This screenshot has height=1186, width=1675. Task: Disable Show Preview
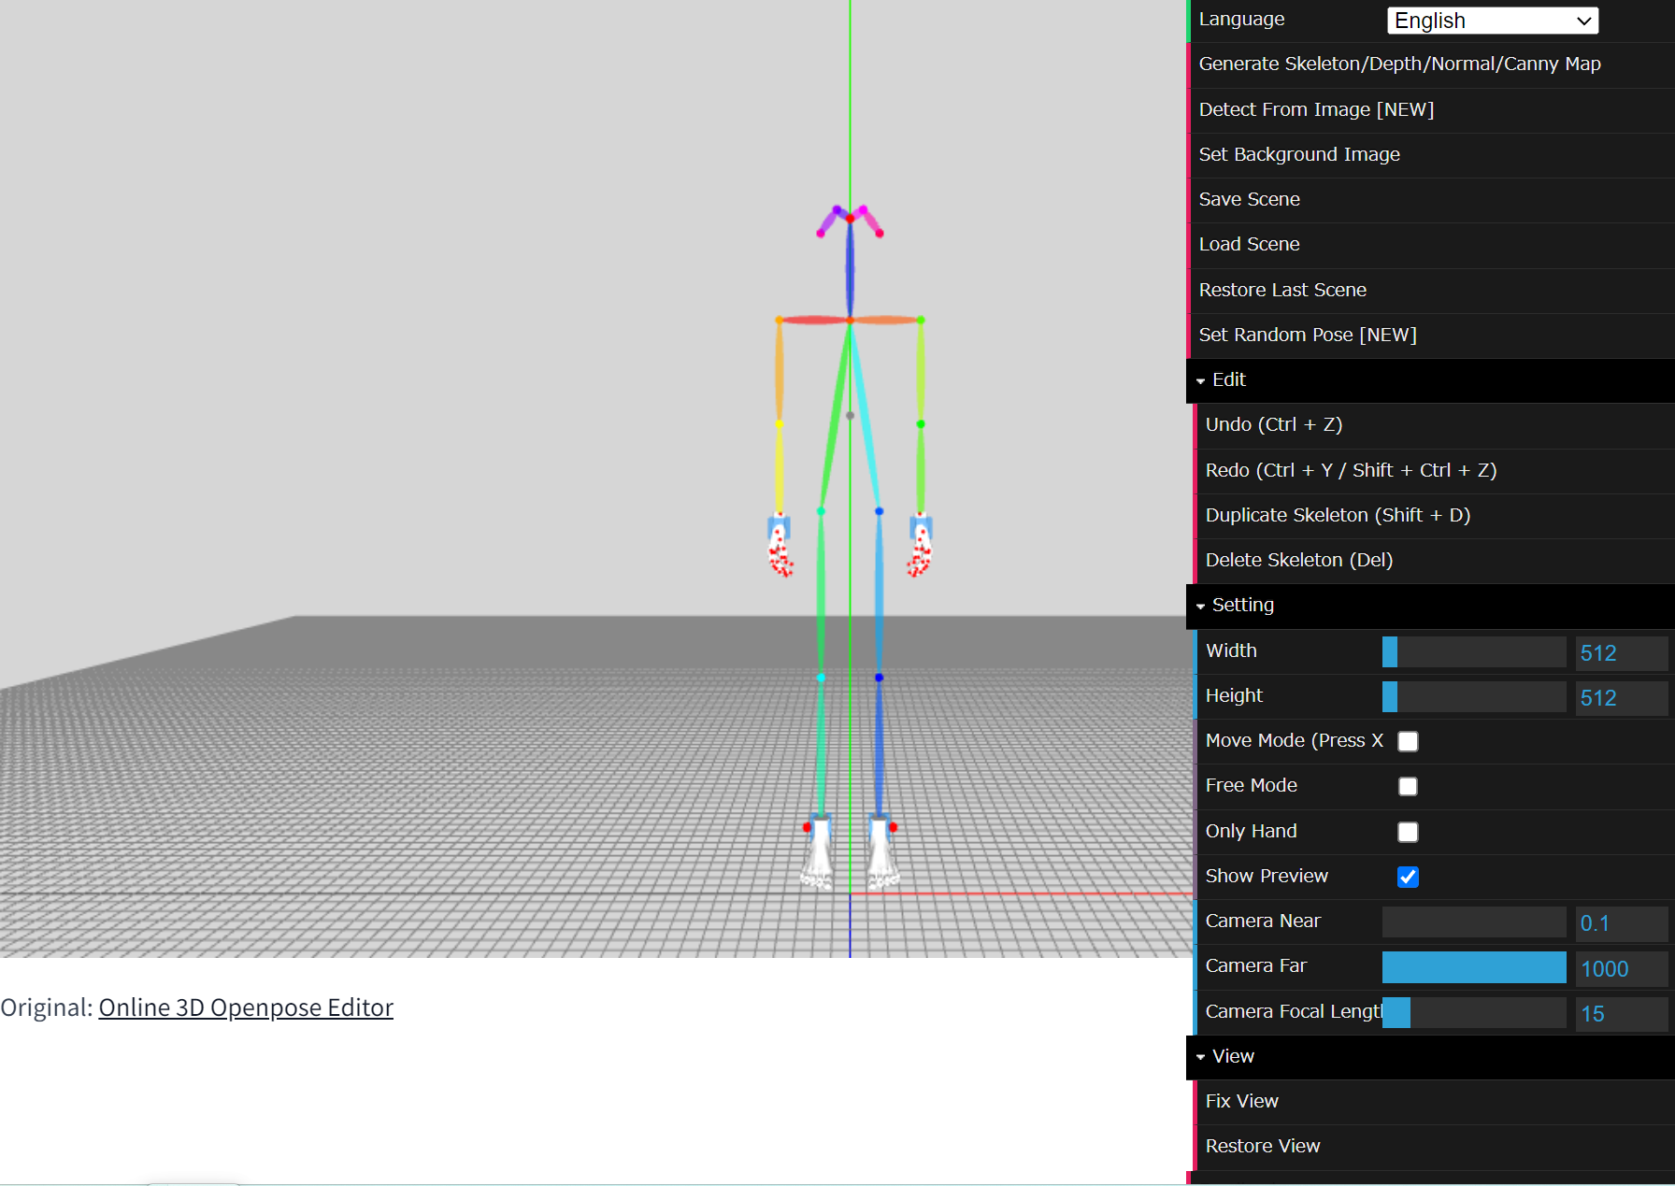click(1408, 877)
